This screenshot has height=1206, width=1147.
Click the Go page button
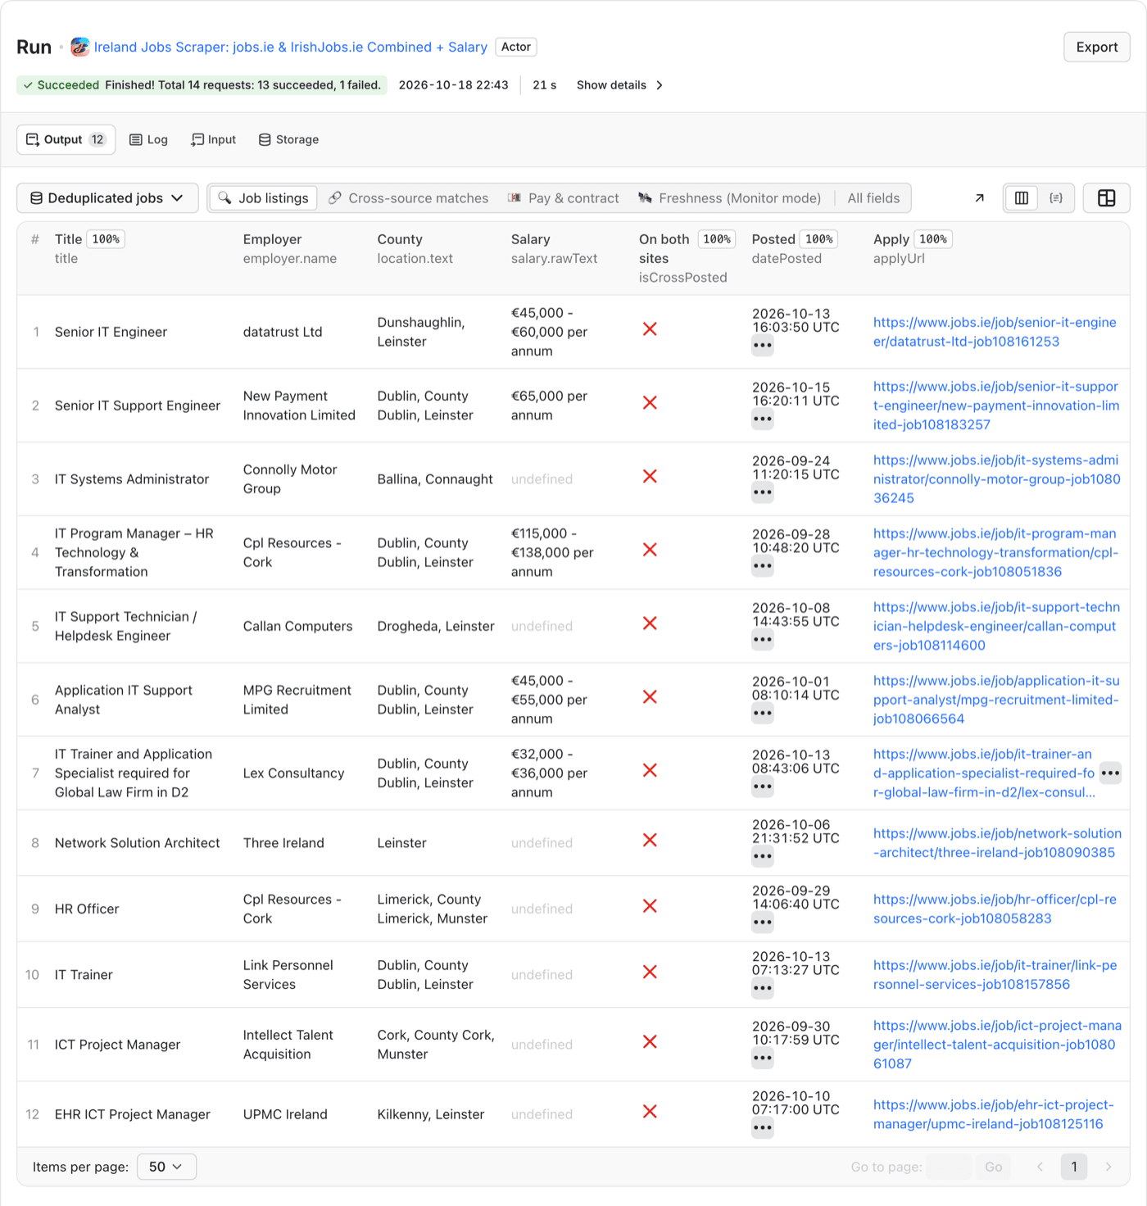(x=993, y=1167)
